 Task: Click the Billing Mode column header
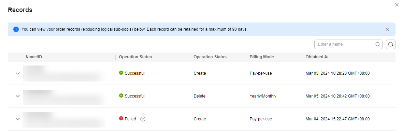pos(261,57)
